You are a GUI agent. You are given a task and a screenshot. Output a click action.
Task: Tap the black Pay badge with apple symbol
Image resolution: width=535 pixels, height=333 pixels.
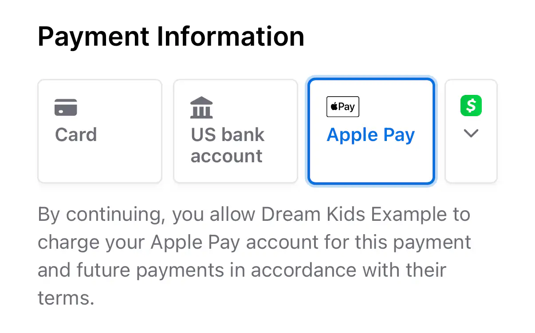point(342,106)
